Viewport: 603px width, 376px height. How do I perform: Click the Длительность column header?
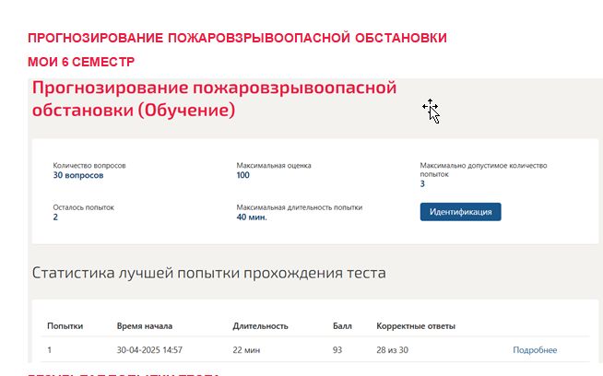click(260, 326)
